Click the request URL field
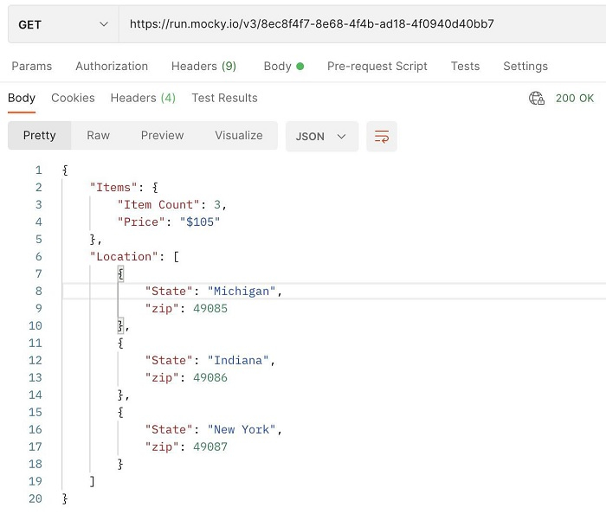The image size is (606, 514). pyautogui.click(x=346, y=24)
